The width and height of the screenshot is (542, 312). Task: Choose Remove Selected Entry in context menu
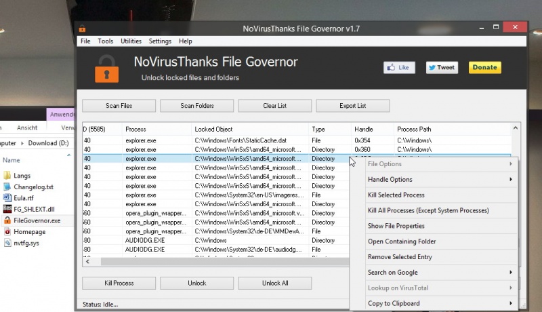(441, 257)
